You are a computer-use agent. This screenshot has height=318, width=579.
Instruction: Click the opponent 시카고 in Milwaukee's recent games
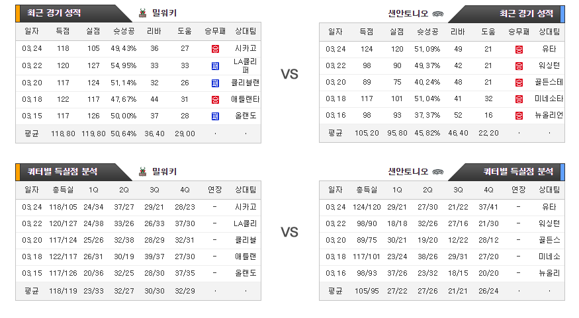245,48
